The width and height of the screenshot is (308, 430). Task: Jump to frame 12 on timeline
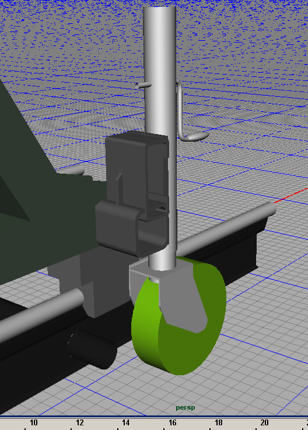click(79, 422)
